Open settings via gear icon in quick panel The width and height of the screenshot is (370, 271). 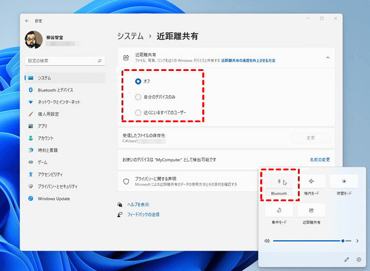tap(358, 259)
